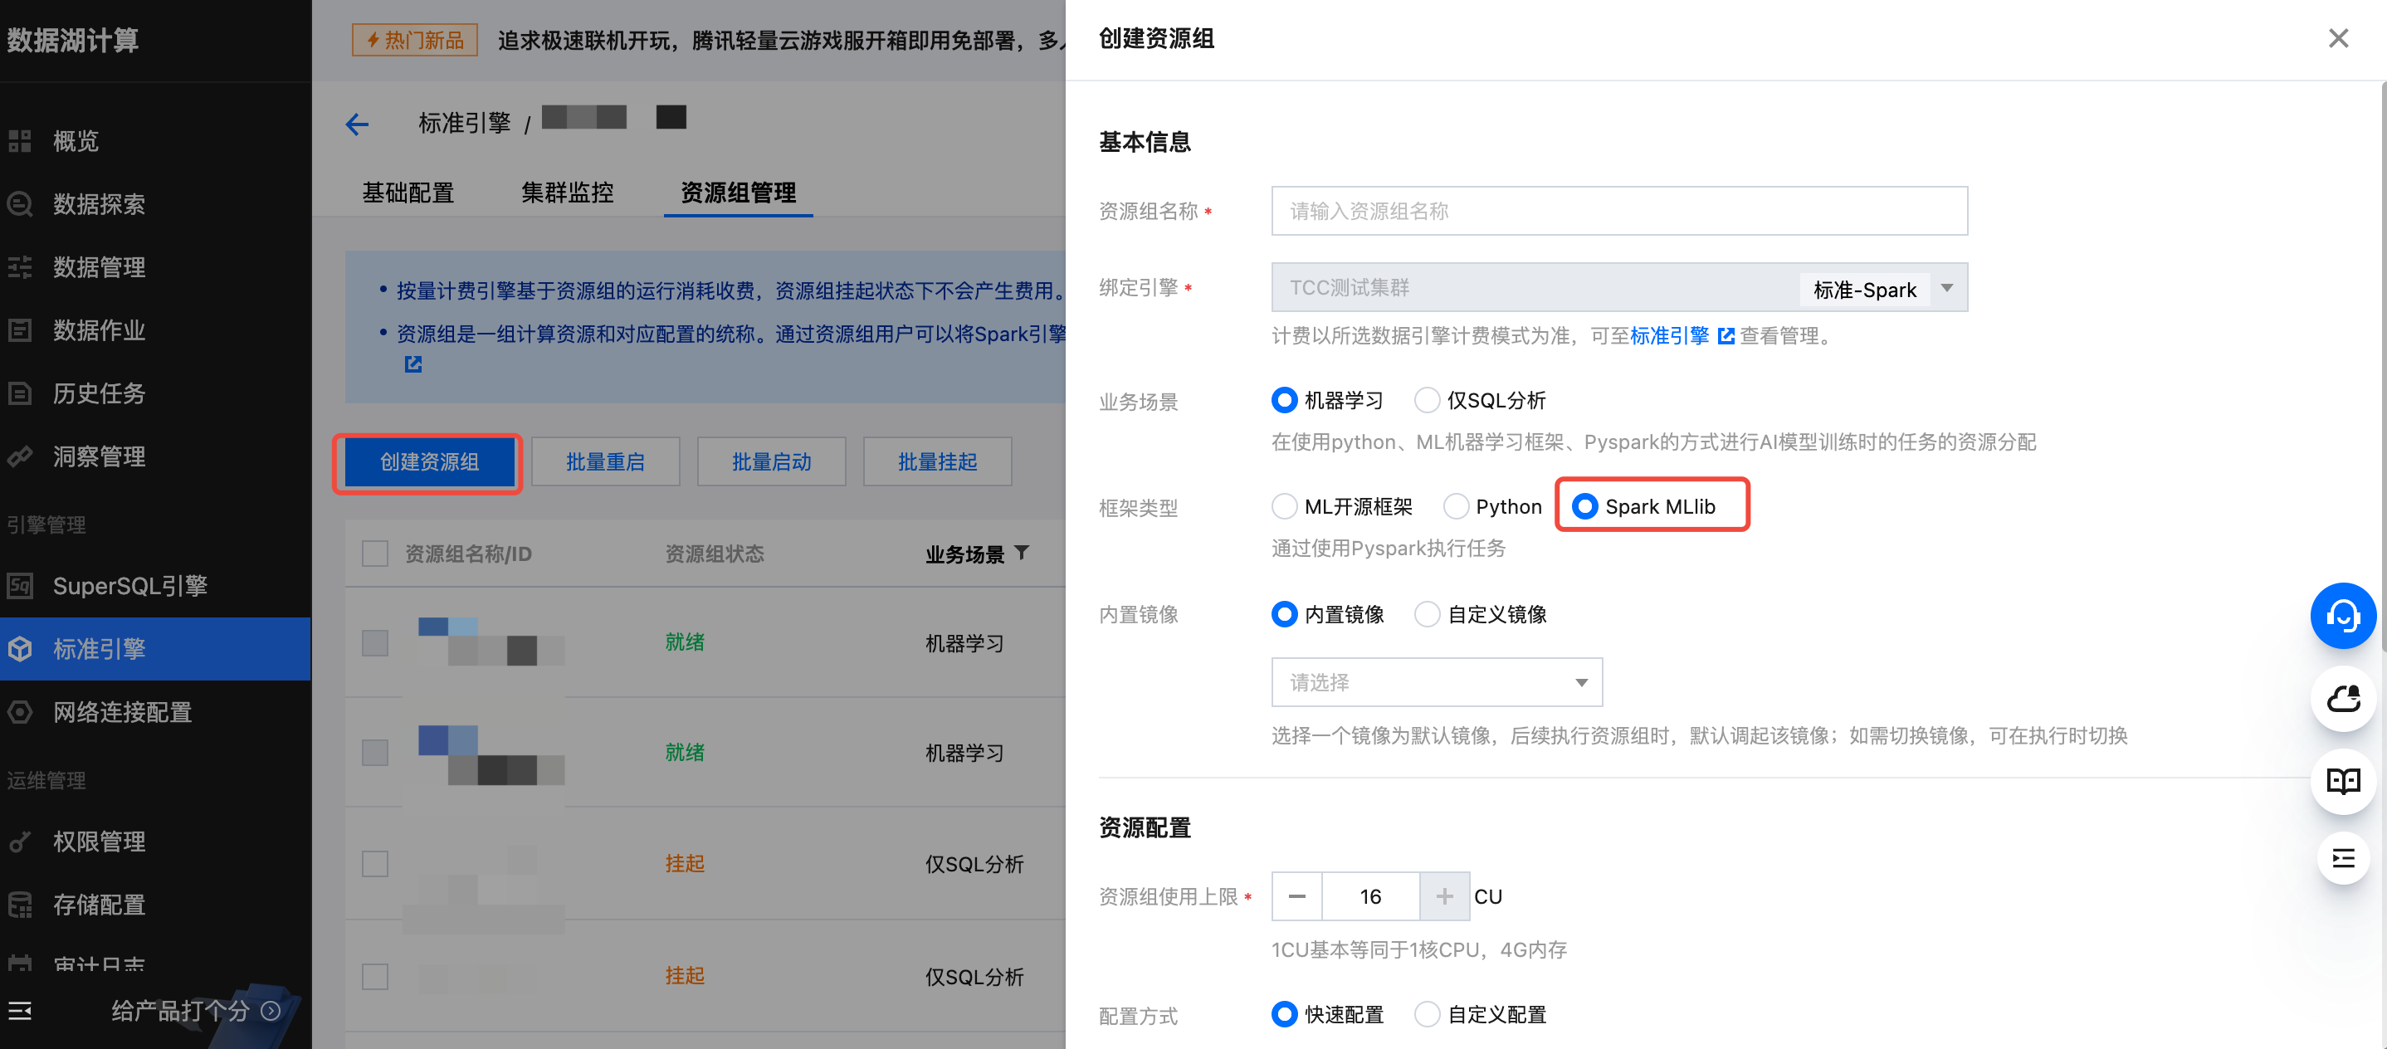Open SuperSQL引擎 in the sidebar
2387x1049 pixels.
pyautogui.click(x=129, y=586)
